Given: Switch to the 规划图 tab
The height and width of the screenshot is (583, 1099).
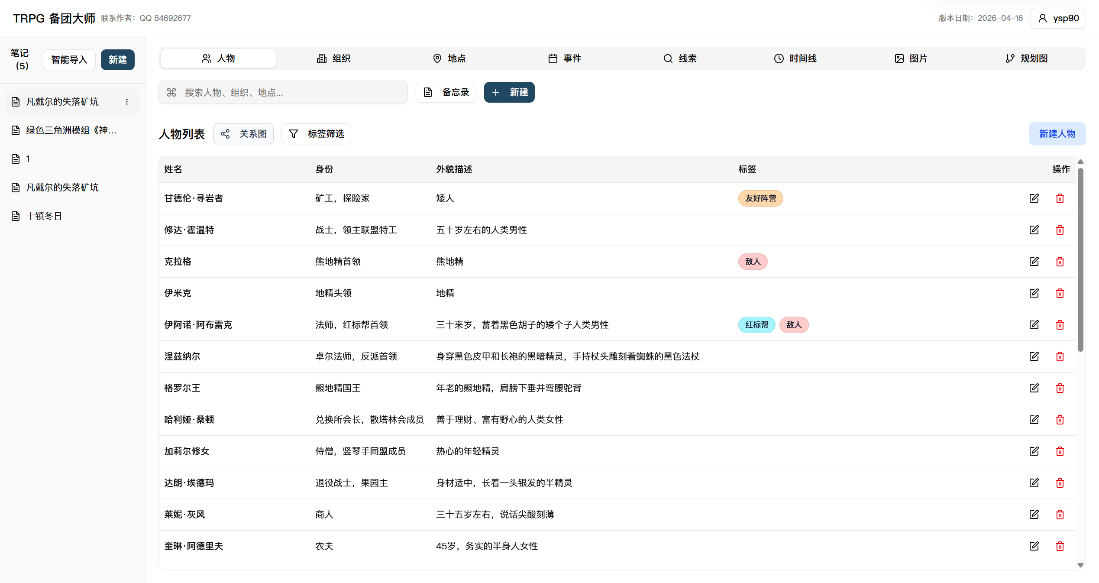Looking at the screenshot, I should click(x=1026, y=58).
